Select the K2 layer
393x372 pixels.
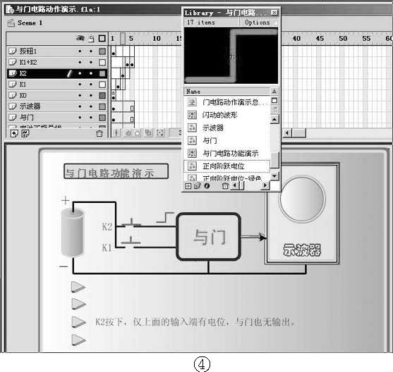click(57, 73)
